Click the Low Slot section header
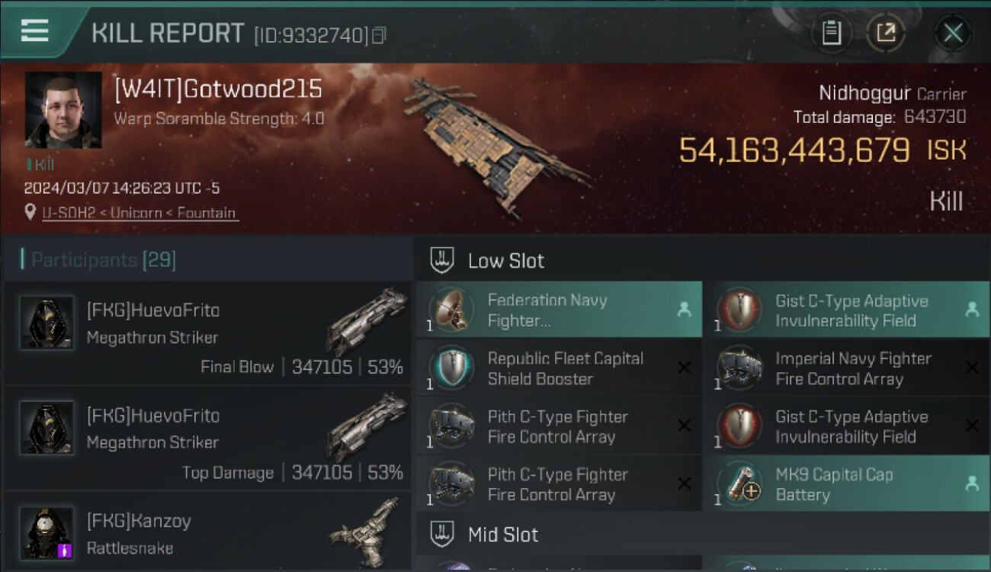 [505, 261]
